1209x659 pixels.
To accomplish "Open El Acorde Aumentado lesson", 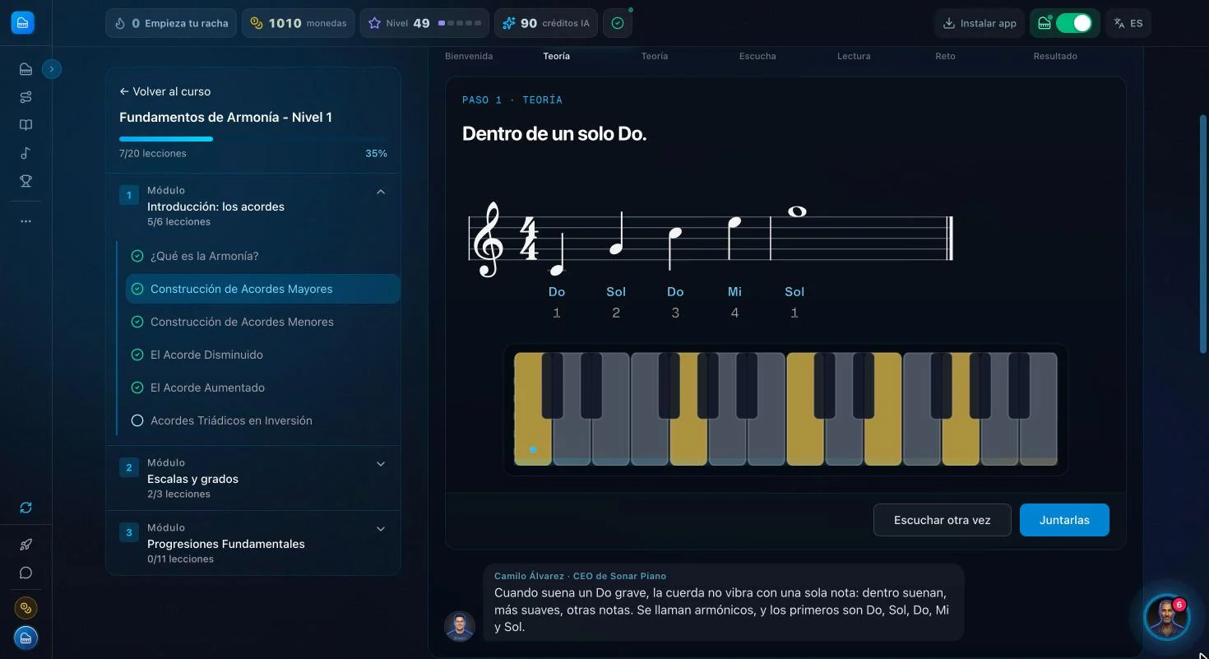I will point(263,388).
